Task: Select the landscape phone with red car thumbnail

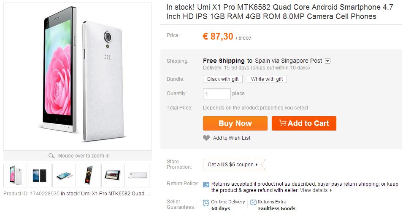Action: point(113,175)
